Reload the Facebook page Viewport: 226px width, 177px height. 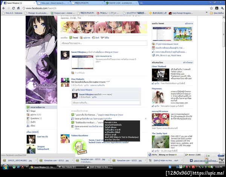14,8
